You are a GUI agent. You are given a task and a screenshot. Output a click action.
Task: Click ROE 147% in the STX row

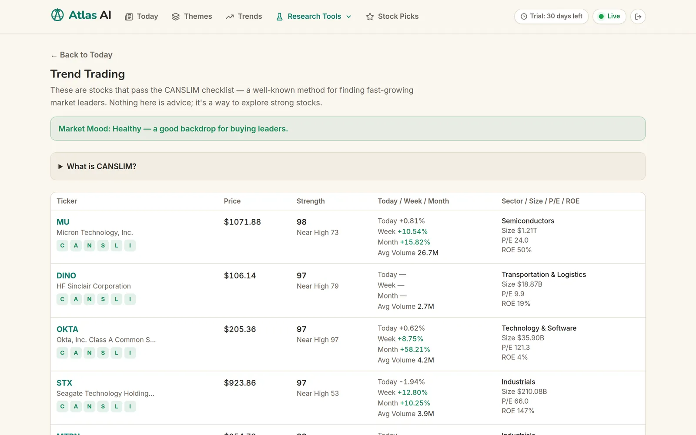click(518, 411)
